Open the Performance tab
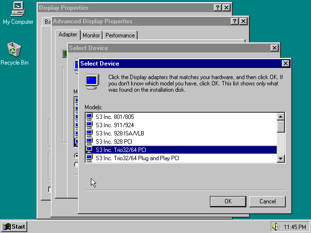 click(x=120, y=35)
